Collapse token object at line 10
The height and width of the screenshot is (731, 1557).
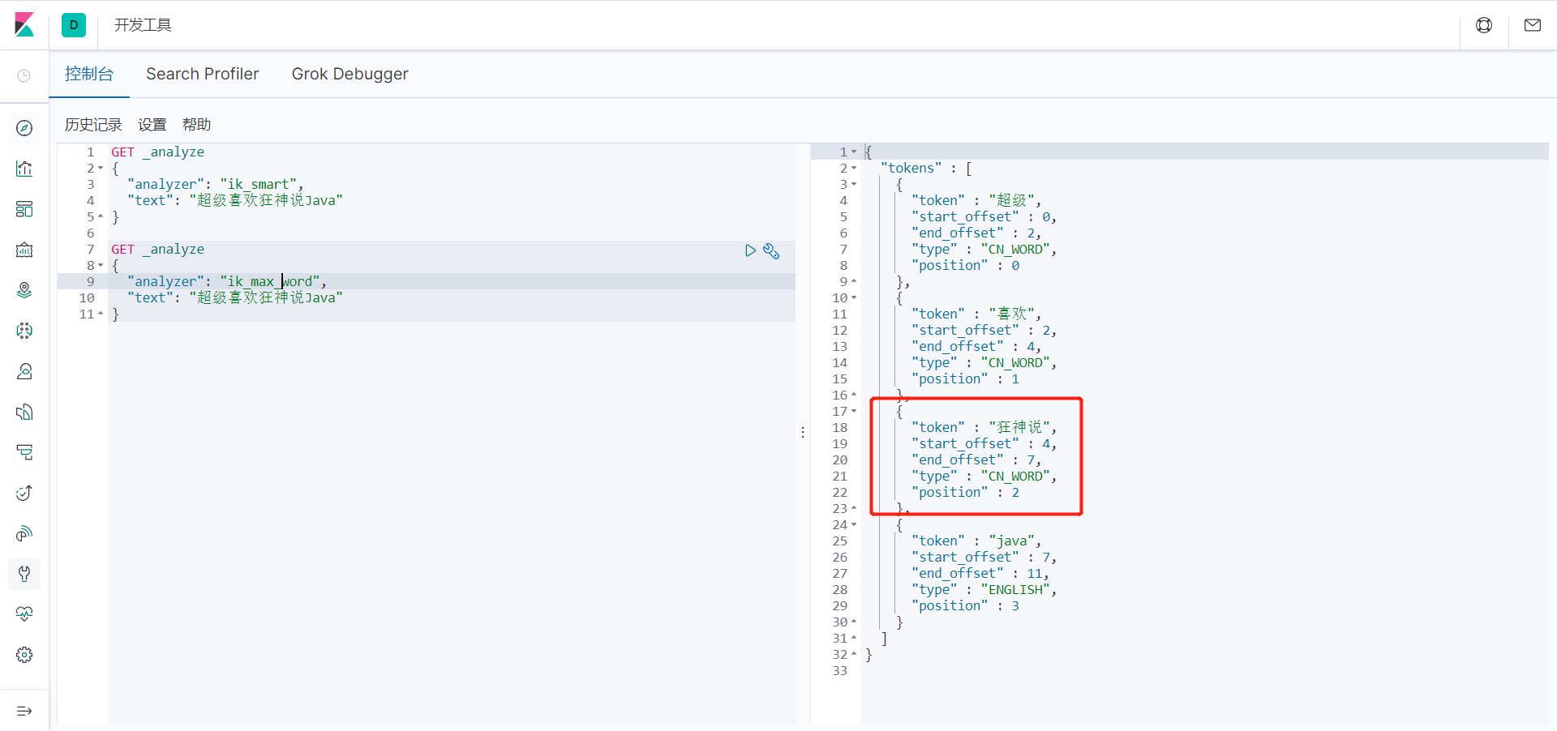pos(854,298)
